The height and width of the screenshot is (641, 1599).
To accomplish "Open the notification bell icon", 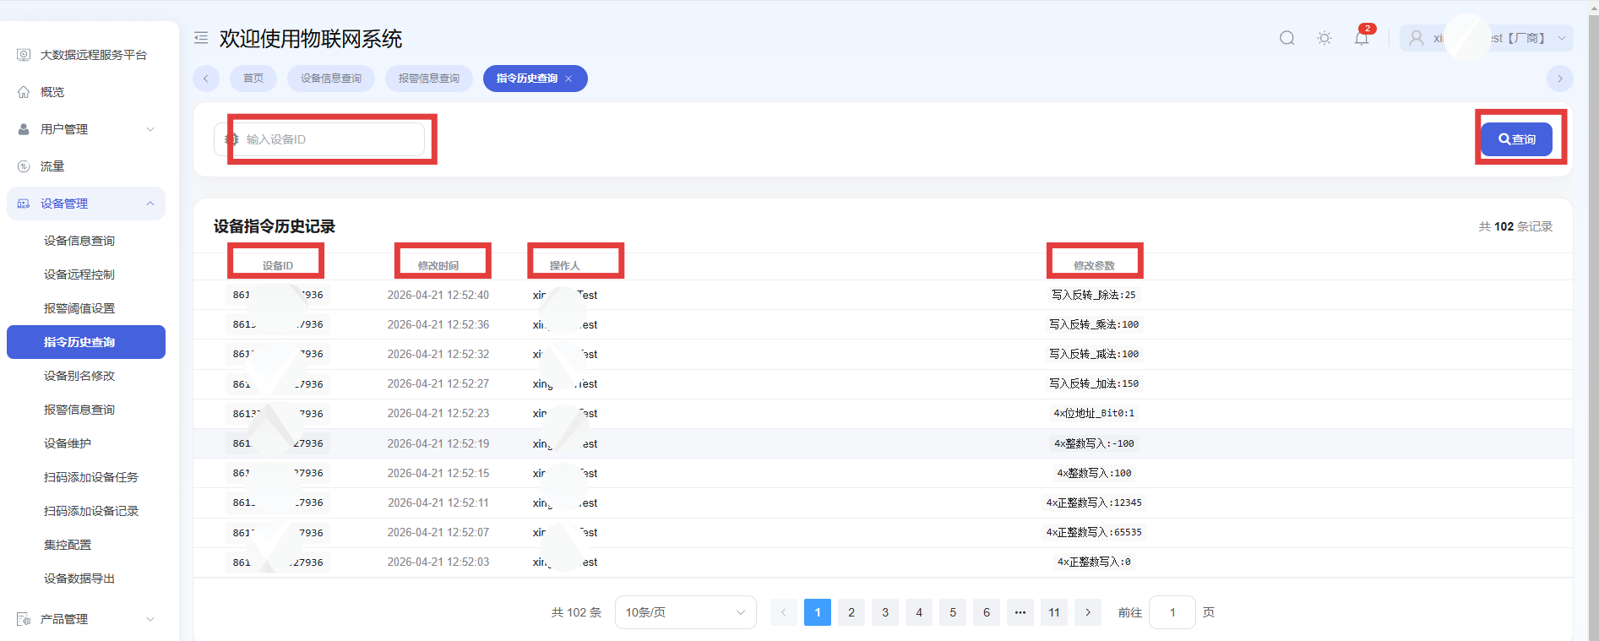I will tap(1362, 38).
